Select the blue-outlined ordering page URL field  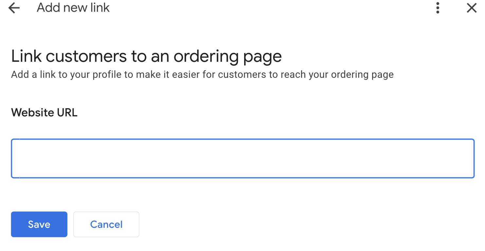pyautogui.click(x=242, y=159)
